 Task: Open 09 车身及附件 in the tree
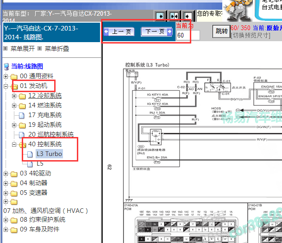39,229
